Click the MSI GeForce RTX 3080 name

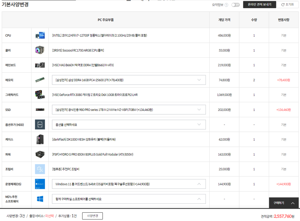[x=95, y=95]
